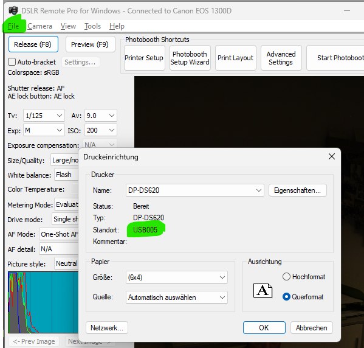Click the Auto-bracket Settings button

pyautogui.click(x=80, y=62)
